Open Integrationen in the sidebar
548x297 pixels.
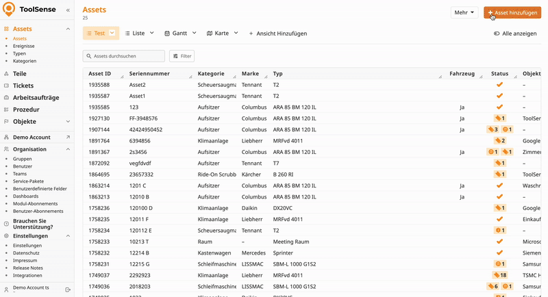pyautogui.click(x=27, y=275)
